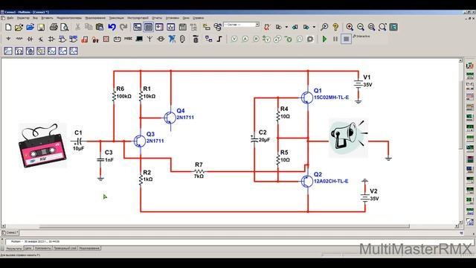The width and height of the screenshot is (476, 268).
Task: Undo last action with blue arrow
Action: point(112,27)
